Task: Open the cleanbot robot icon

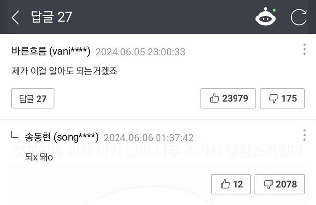Action: click(265, 17)
